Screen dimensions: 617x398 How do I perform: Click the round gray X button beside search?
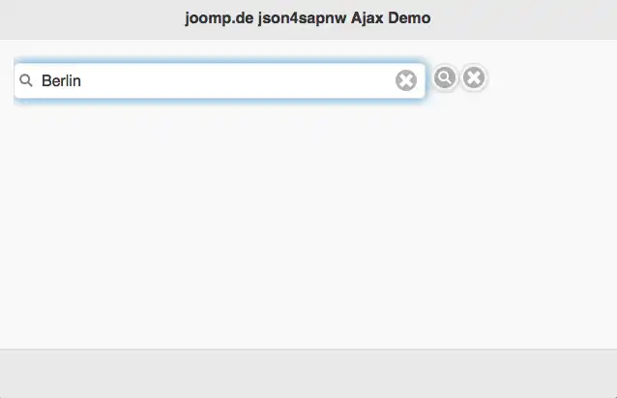tap(473, 78)
